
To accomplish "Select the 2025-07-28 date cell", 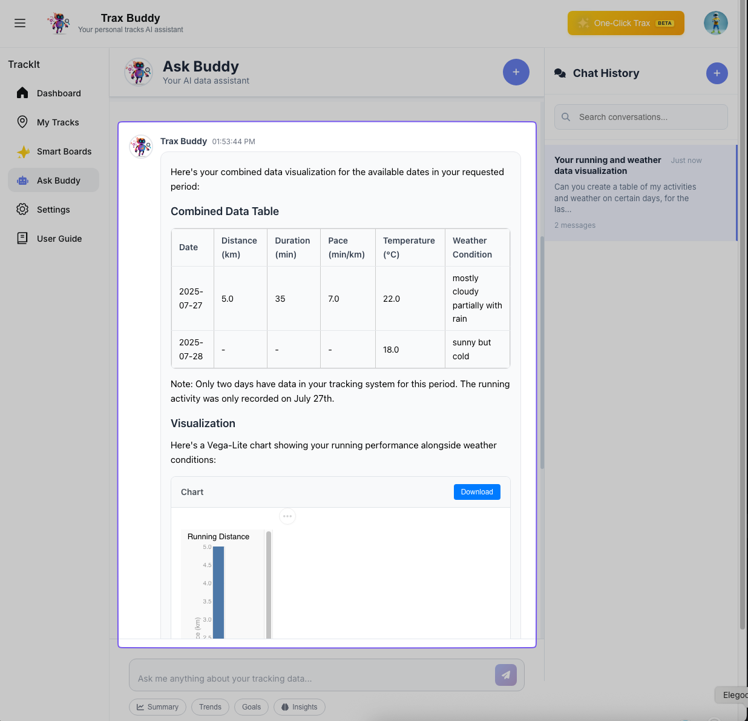I will (192, 349).
